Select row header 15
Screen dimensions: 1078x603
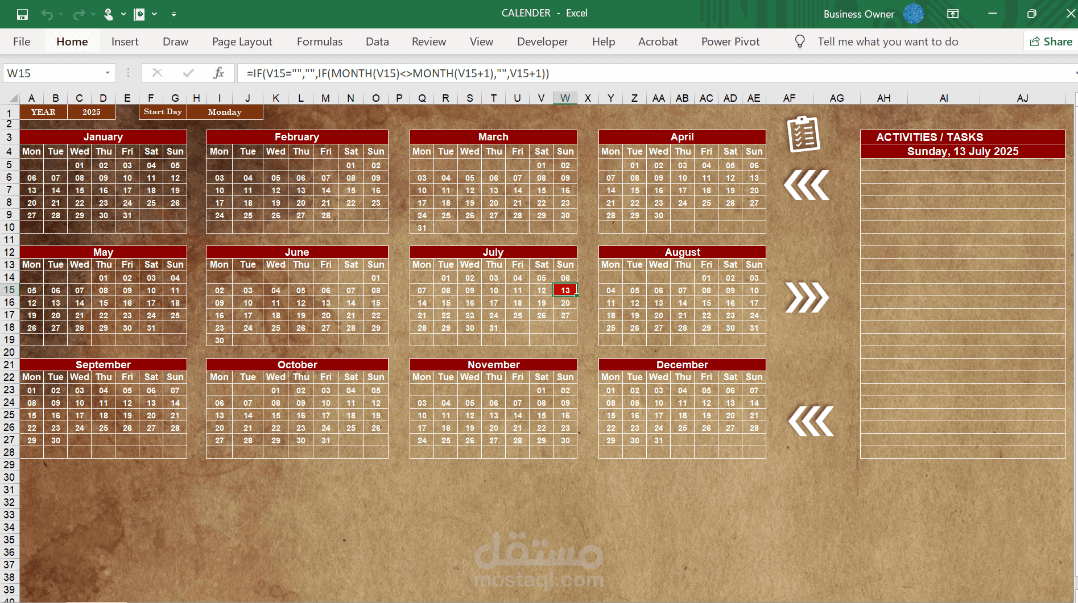click(10, 290)
